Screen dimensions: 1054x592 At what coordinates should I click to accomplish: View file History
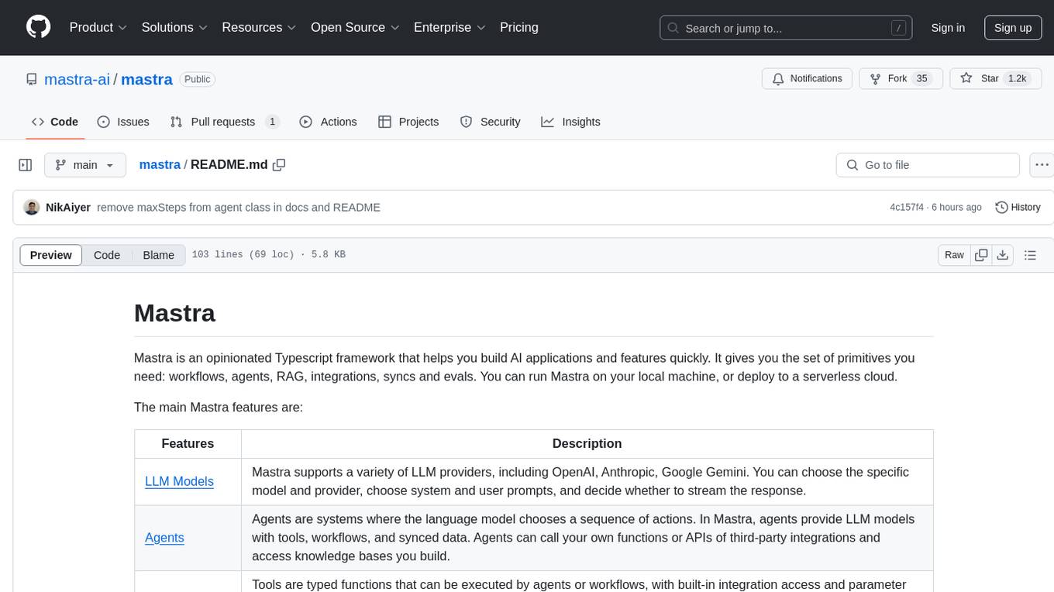click(x=1018, y=208)
